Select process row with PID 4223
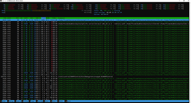Viewport: 191px width, 103px height. (x=94, y=90)
